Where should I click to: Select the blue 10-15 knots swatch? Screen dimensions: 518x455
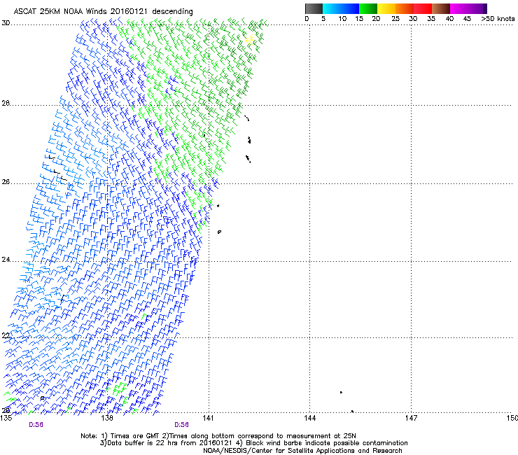350,8
